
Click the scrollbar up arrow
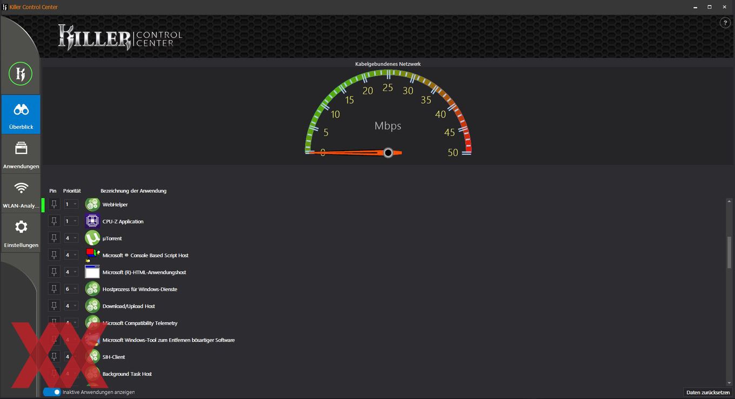(x=730, y=201)
